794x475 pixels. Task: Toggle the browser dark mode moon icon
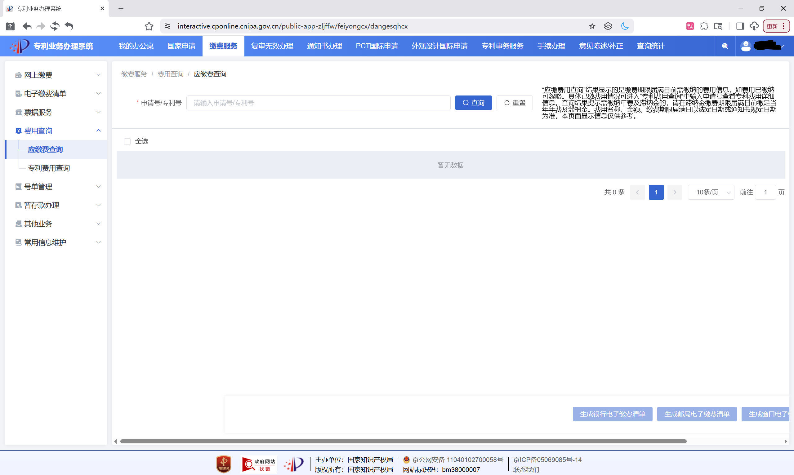pos(625,26)
